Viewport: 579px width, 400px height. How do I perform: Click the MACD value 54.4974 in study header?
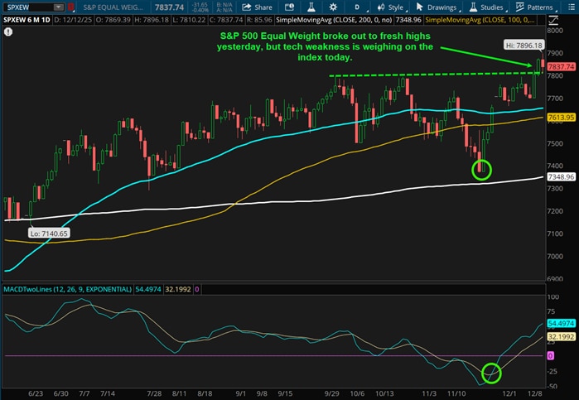point(148,289)
